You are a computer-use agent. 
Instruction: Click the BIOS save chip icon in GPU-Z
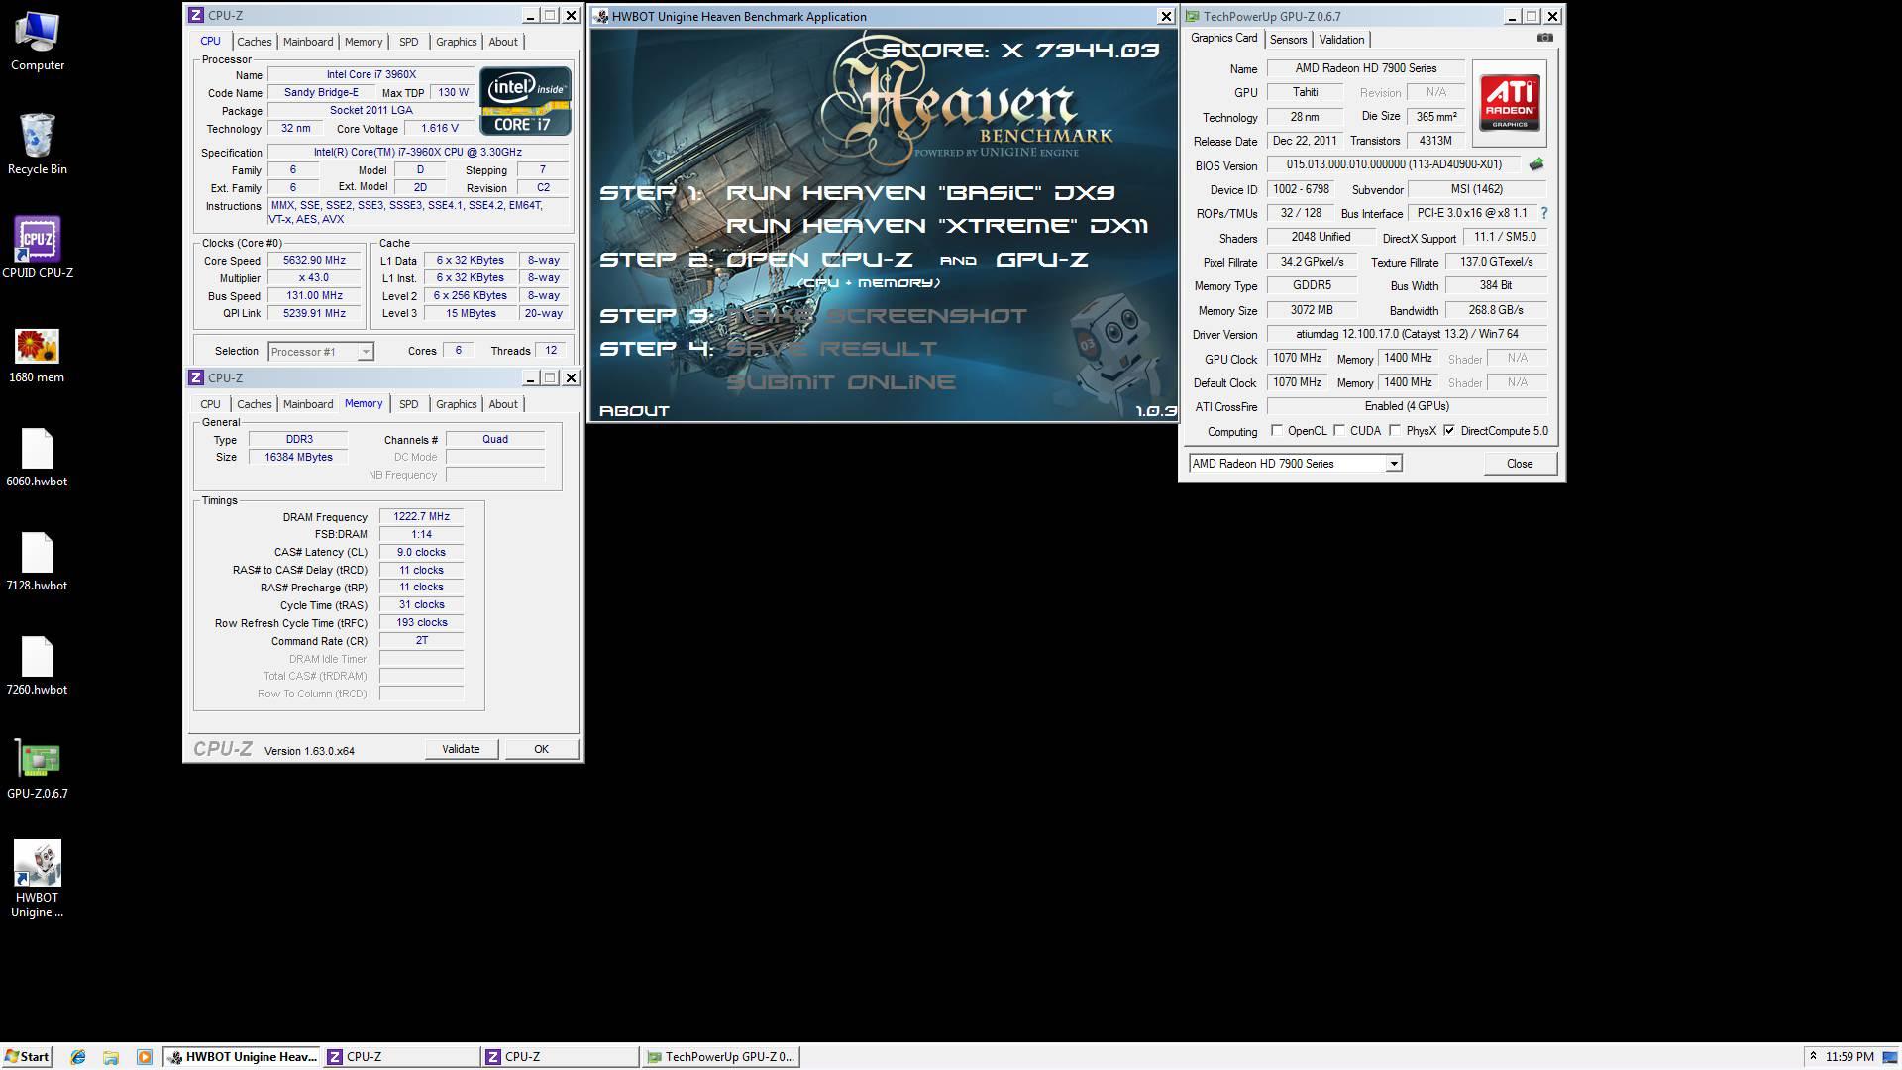1536,164
